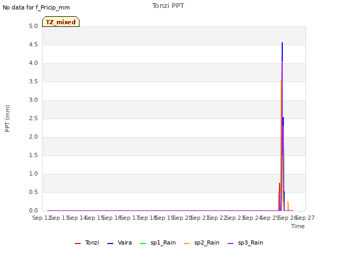Click the 4.0 y-axis tick label
This screenshot has width=337, height=253.
(33, 63)
